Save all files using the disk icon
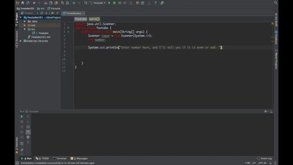 (x=22, y=3)
